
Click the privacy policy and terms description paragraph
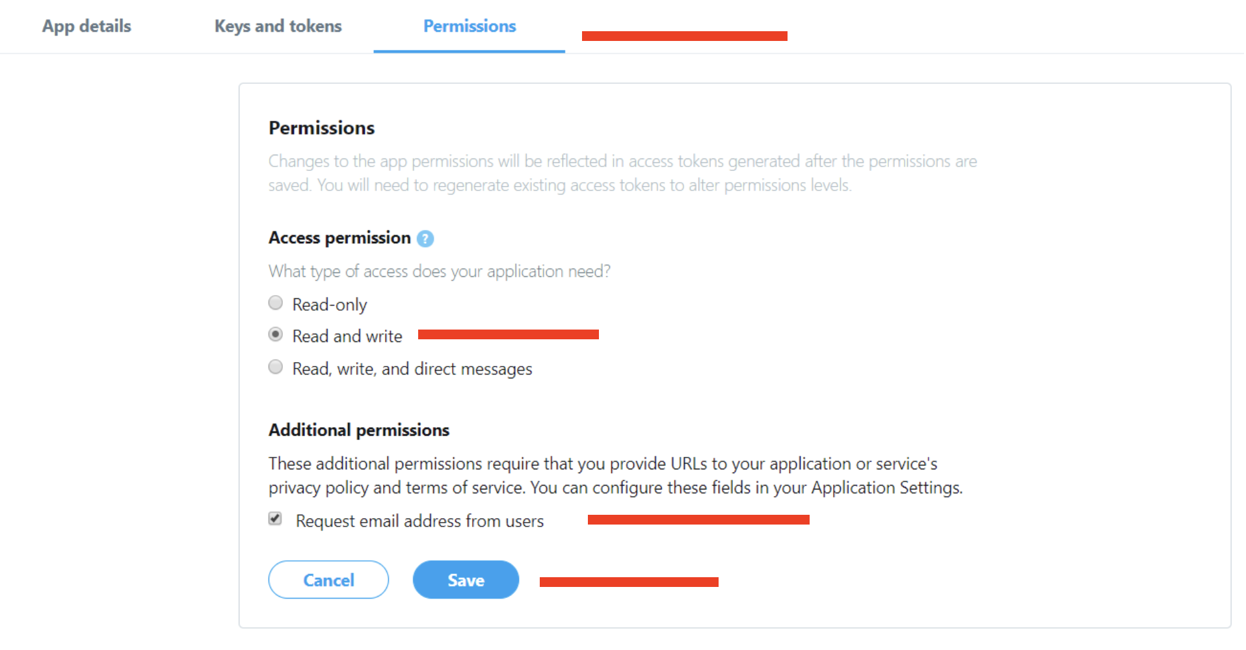(615, 475)
